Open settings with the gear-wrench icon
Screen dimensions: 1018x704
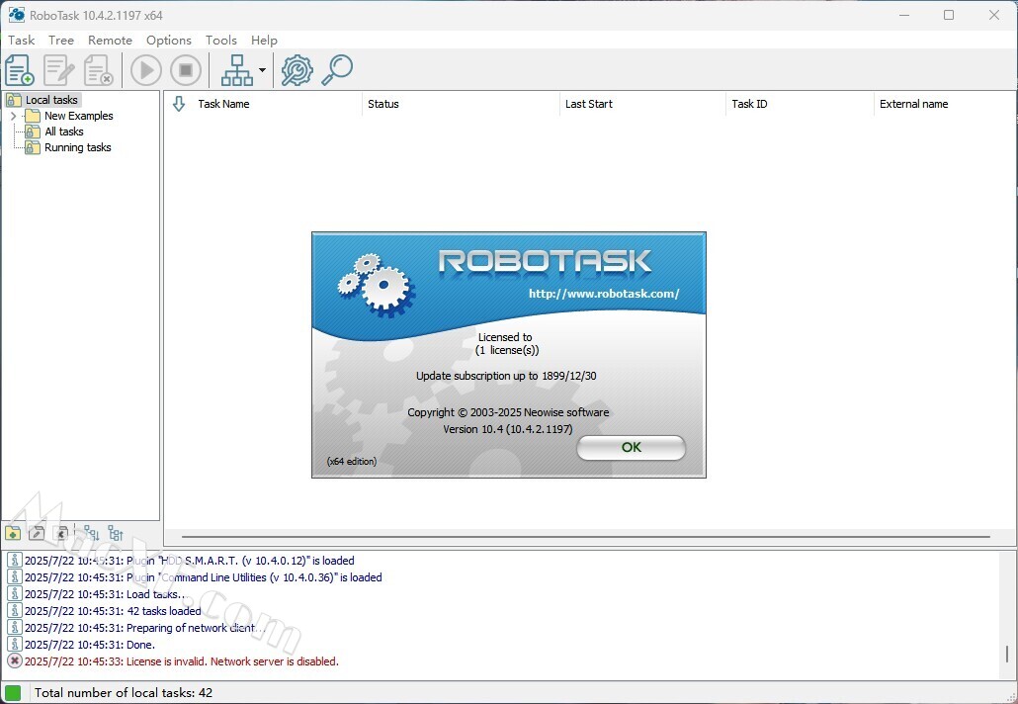coord(297,70)
